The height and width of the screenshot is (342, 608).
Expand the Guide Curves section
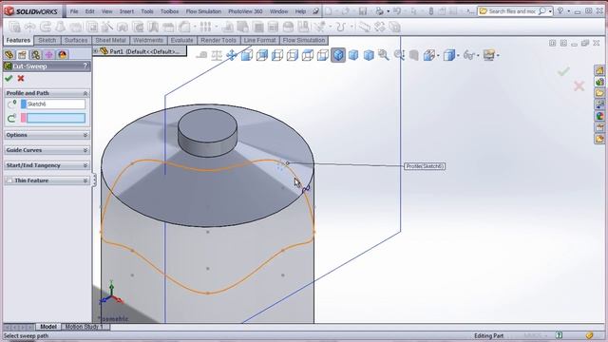(85, 150)
